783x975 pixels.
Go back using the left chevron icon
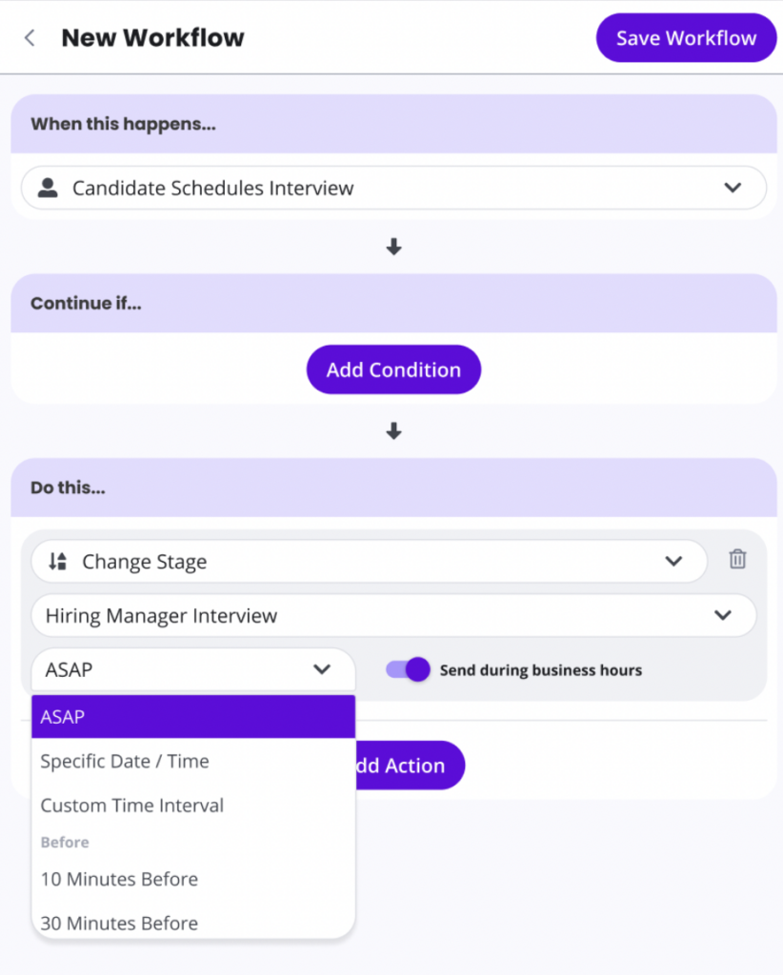click(x=30, y=38)
